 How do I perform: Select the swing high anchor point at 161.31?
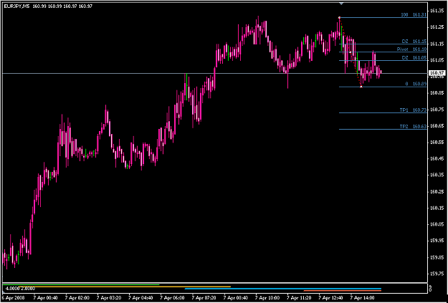339,18
